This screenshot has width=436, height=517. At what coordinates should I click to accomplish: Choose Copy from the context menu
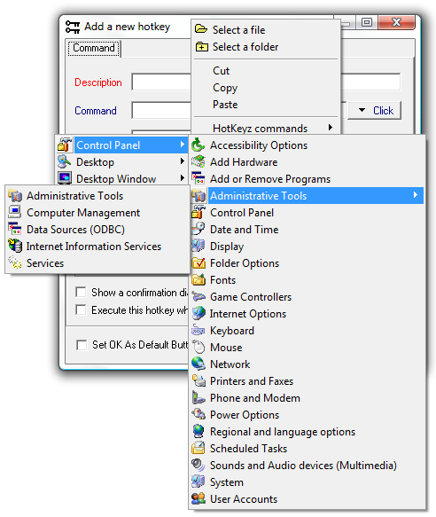tap(225, 88)
